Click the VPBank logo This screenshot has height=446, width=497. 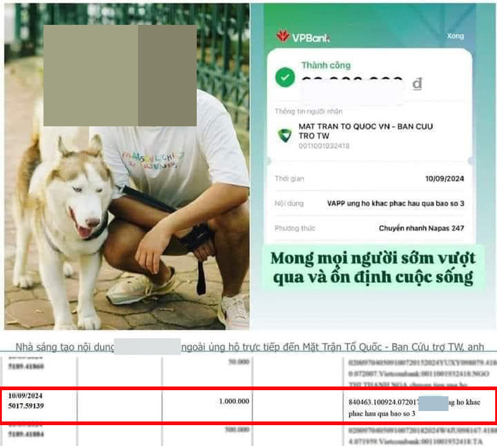(x=302, y=36)
